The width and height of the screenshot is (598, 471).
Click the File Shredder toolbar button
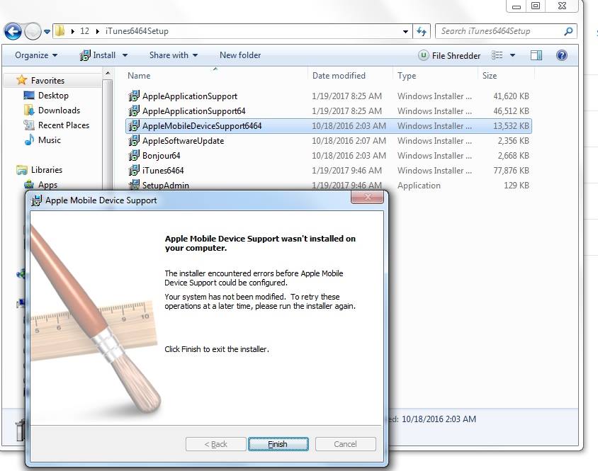coord(449,56)
